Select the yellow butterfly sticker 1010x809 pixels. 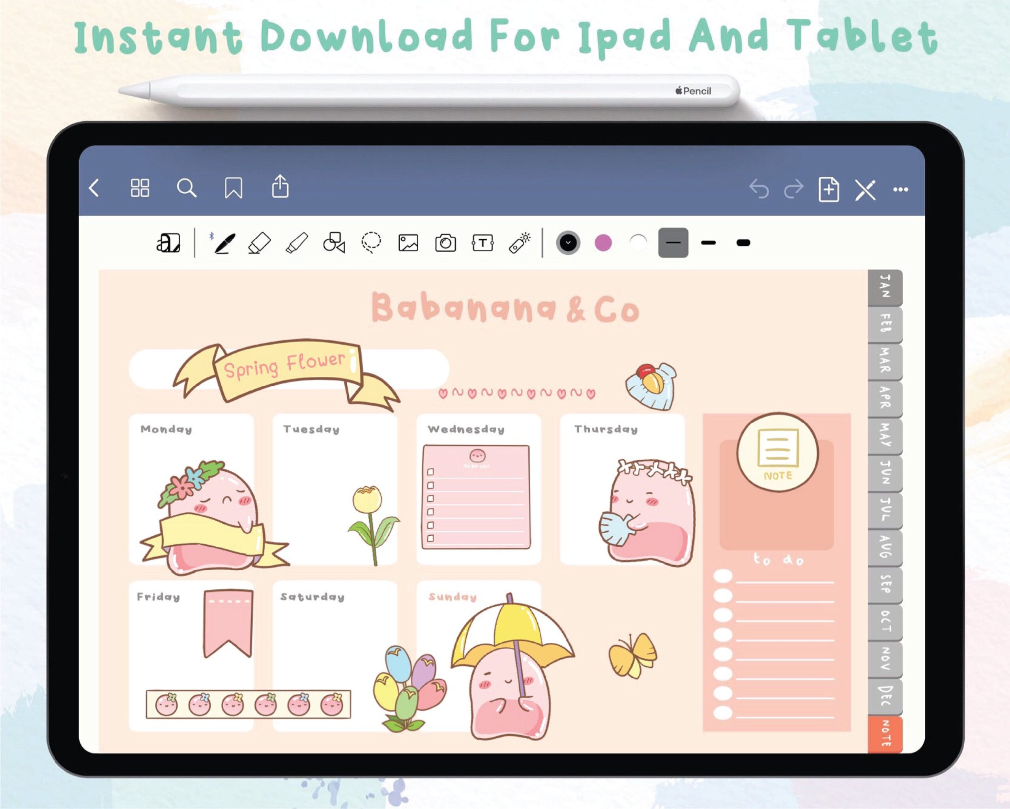point(633,656)
